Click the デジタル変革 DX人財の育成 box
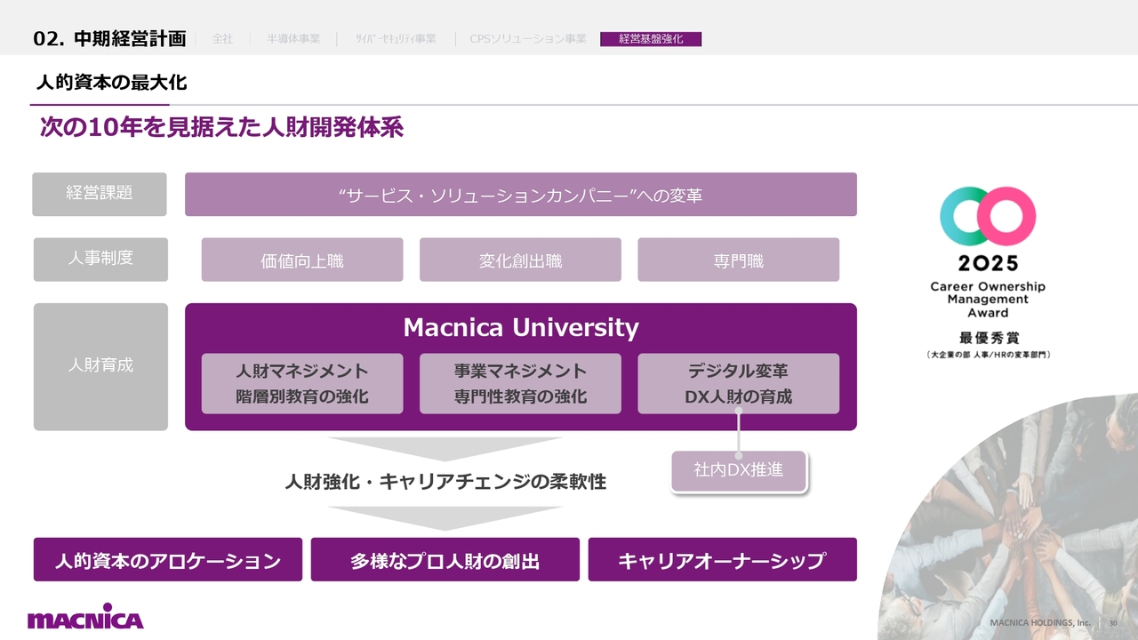The height and width of the screenshot is (640, 1138). (x=738, y=384)
